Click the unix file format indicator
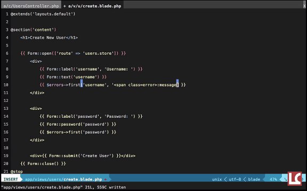Image resolution: width=307 pixels, height=191 pixels. click(x=217, y=179)
